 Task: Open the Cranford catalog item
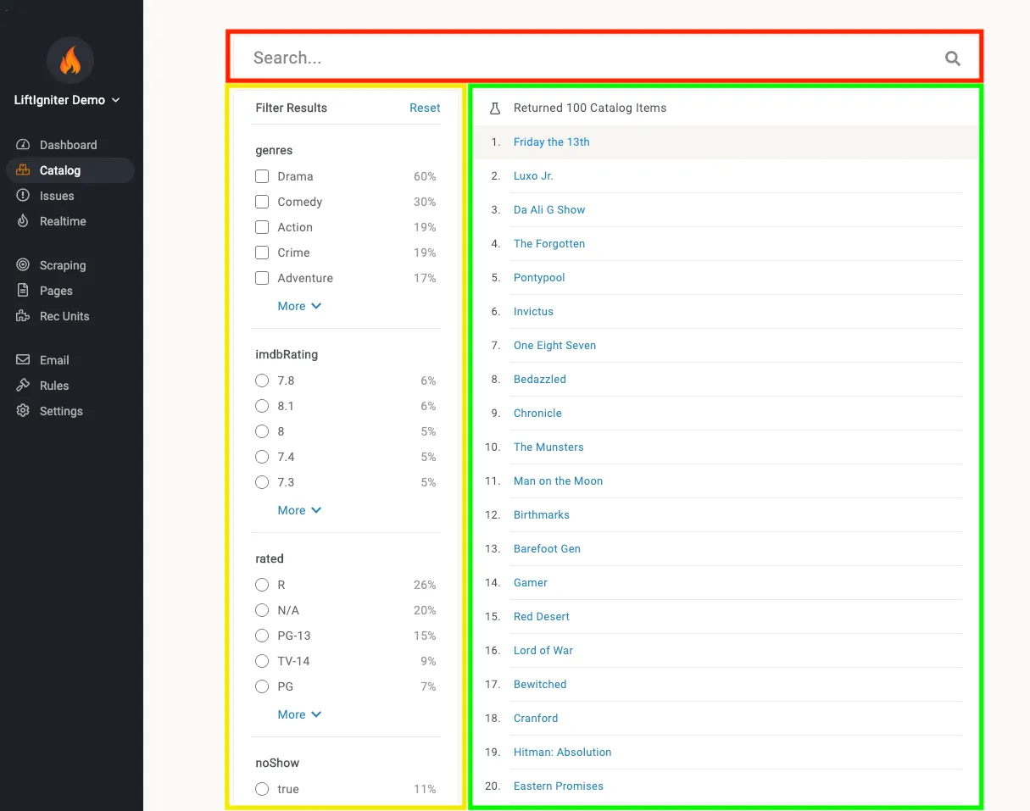tap(536, 719)
